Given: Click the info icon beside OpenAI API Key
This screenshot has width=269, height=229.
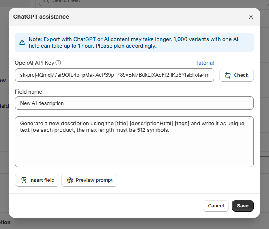Looking at the screenshot, I should coord(58,63).
